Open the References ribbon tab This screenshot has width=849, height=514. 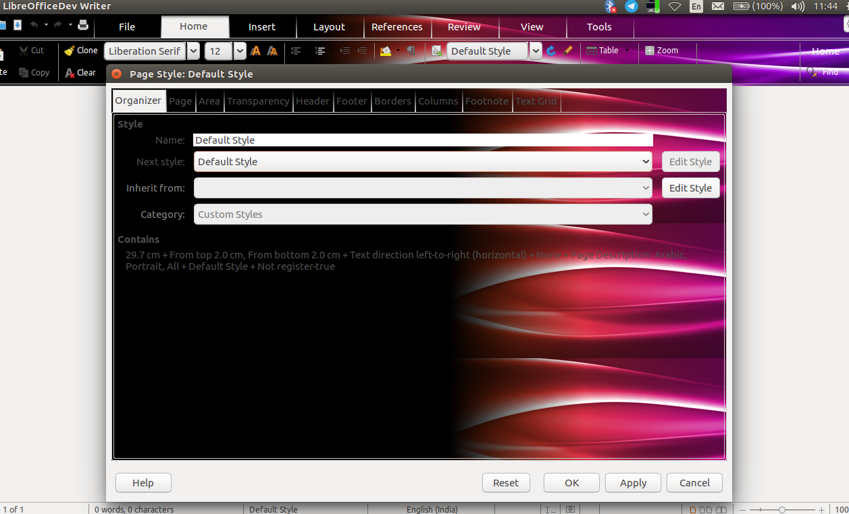(x=397, y=27)
